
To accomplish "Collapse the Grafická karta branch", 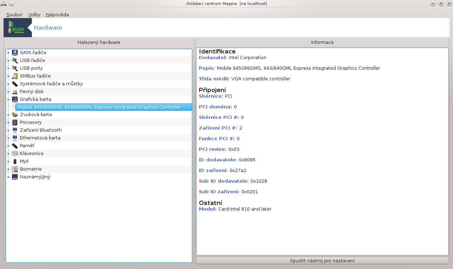I will click(x=8, y=99).
